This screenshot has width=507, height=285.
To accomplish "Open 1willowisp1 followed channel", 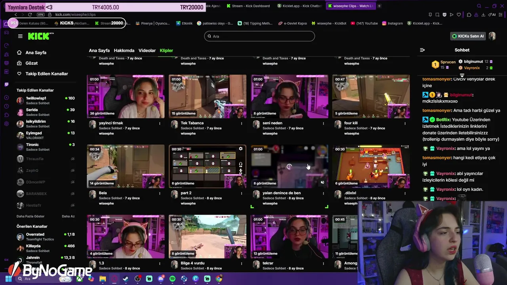I will (46, 101).
